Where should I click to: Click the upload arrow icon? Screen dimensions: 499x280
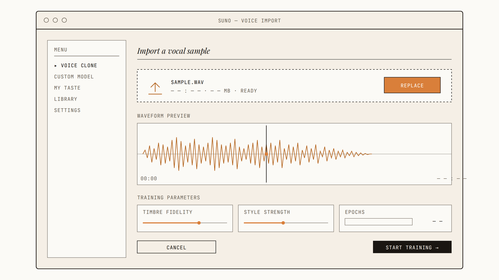pos(155,88)
